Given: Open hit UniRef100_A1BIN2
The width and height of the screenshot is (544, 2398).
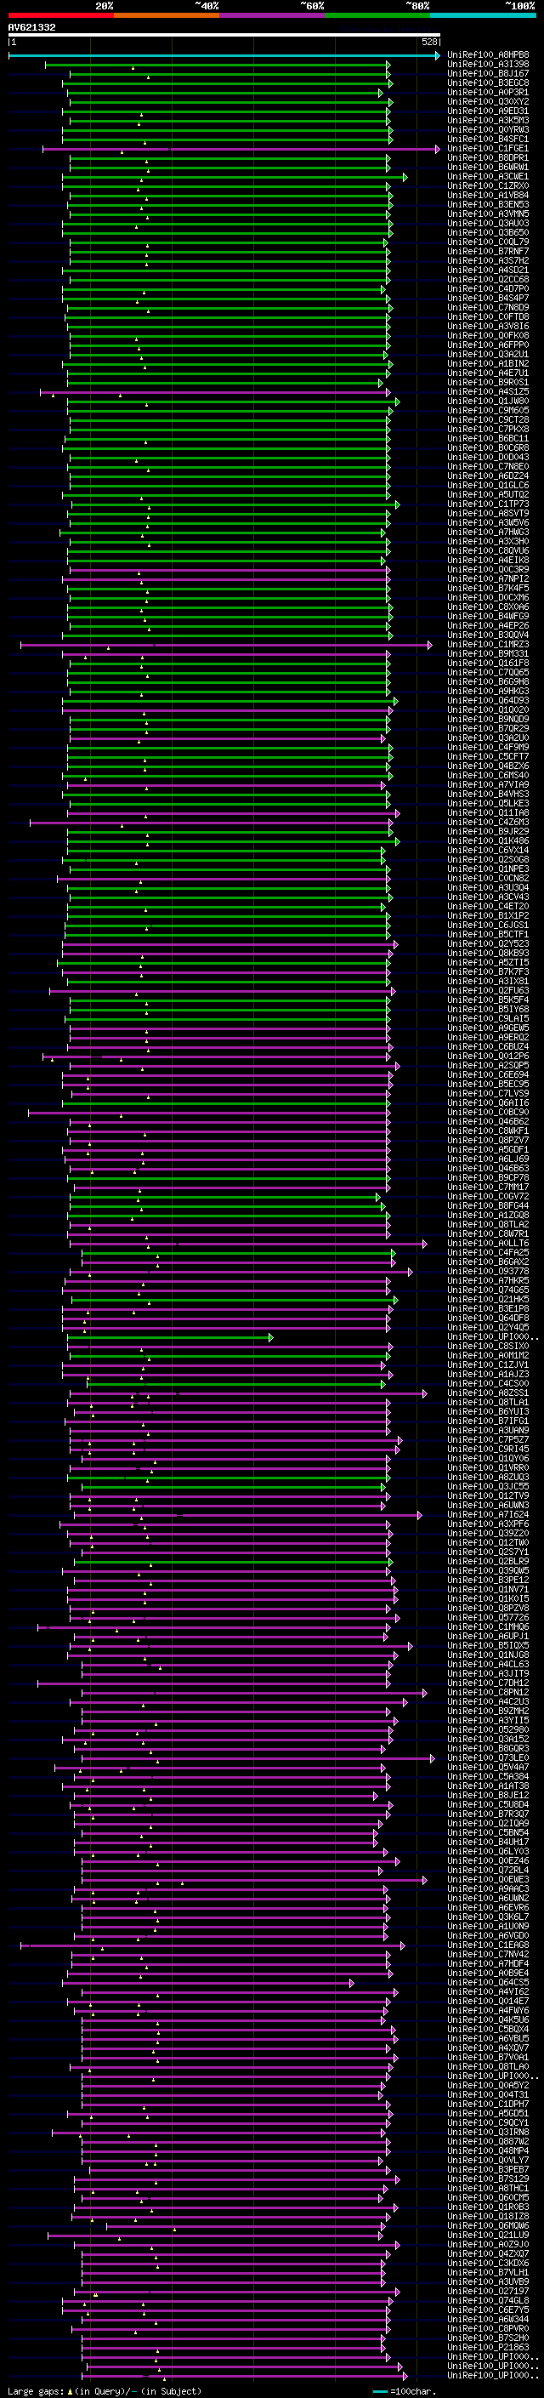Looking at the screenshot, I should click(488, 363).
